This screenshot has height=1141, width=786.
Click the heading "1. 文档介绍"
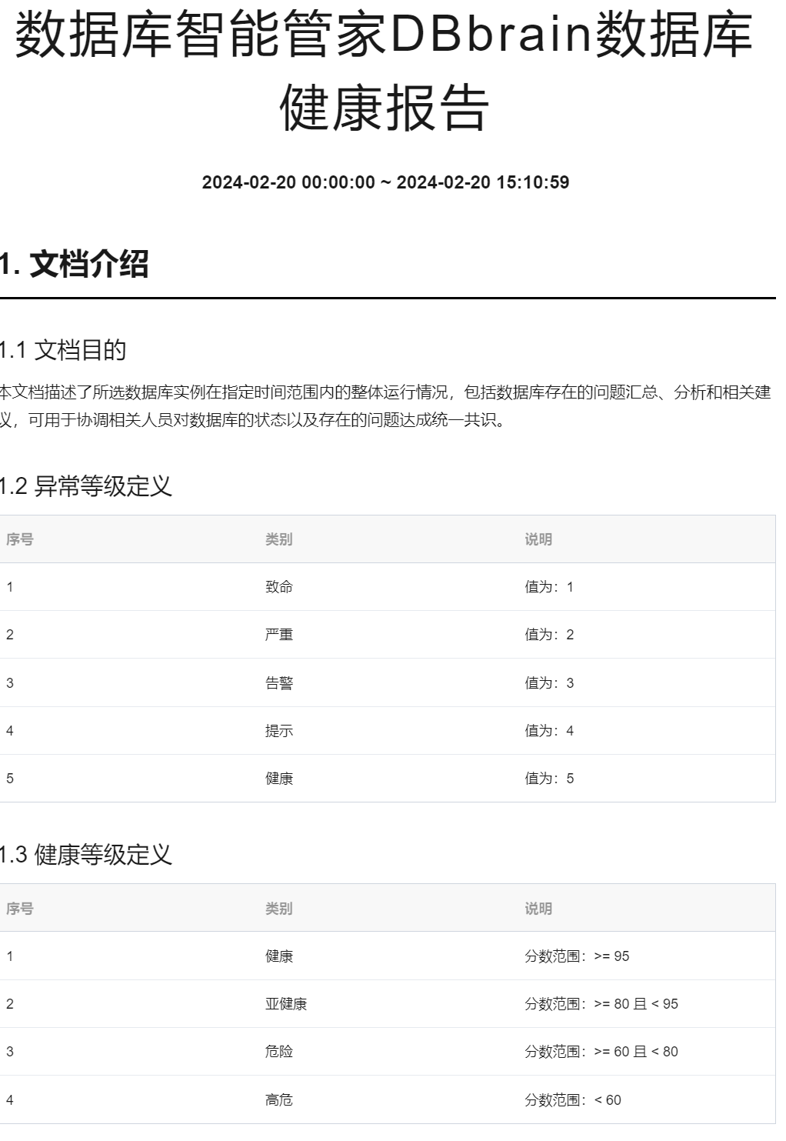point(74,264)
